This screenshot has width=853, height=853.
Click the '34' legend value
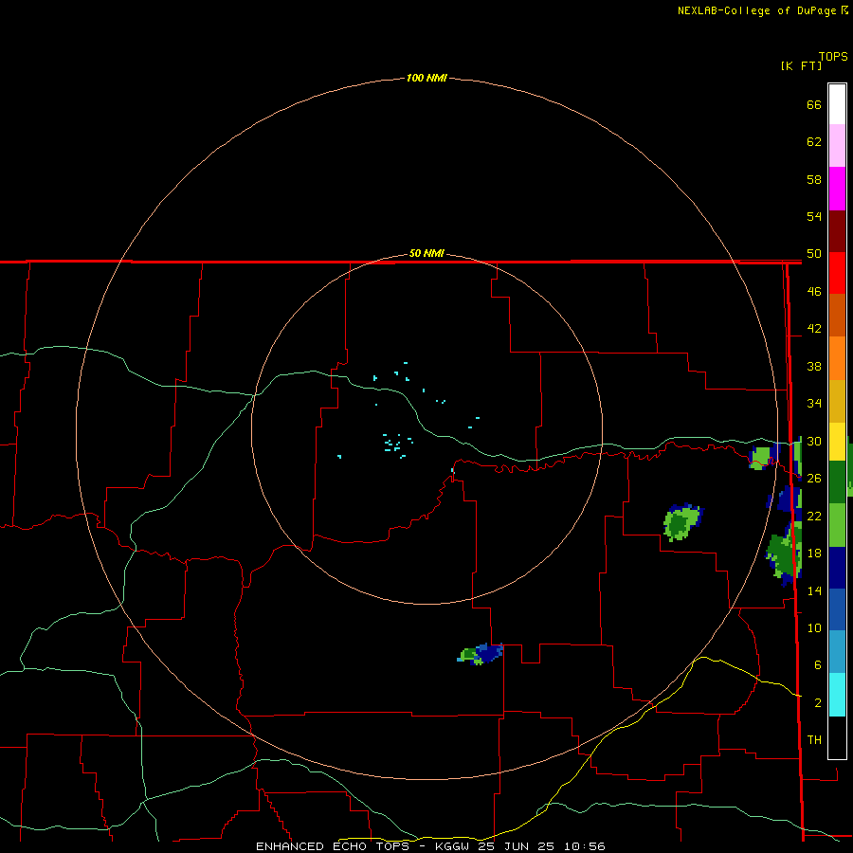click(x=814, y=404)
